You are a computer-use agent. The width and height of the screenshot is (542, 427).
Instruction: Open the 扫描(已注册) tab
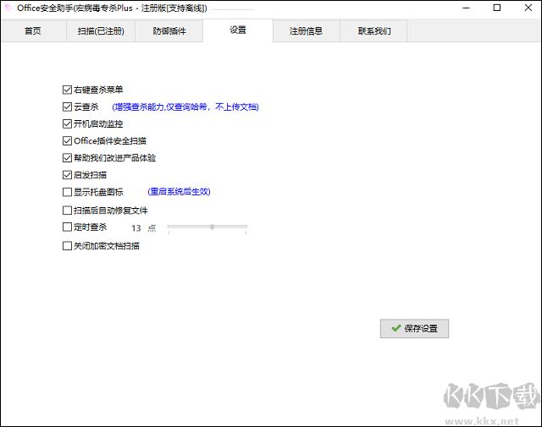click(x=101, y=31)
